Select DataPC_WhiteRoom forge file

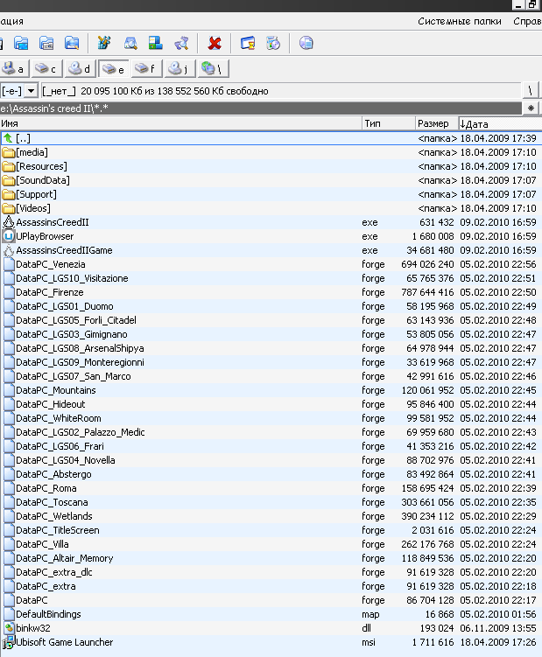pos(271,418)
